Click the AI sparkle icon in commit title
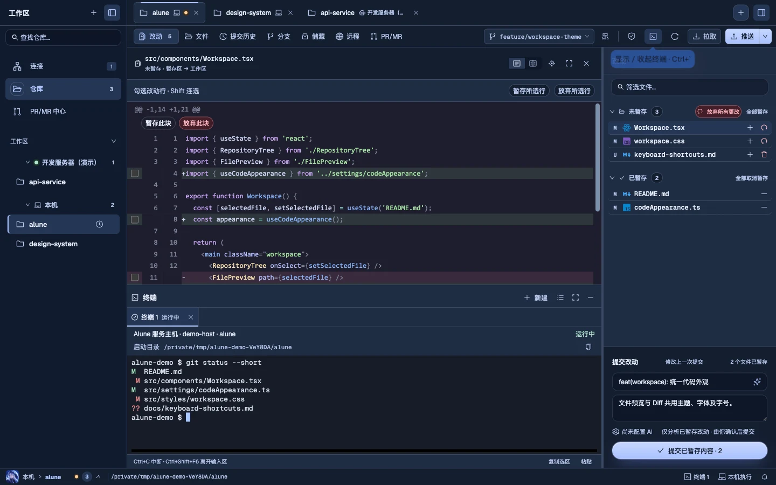Screen dimensions: 776x485 click(x=757, y=382)
